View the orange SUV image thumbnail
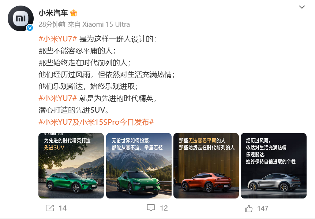The width and height of the screenshot is (315, 219). coord(206,165)
